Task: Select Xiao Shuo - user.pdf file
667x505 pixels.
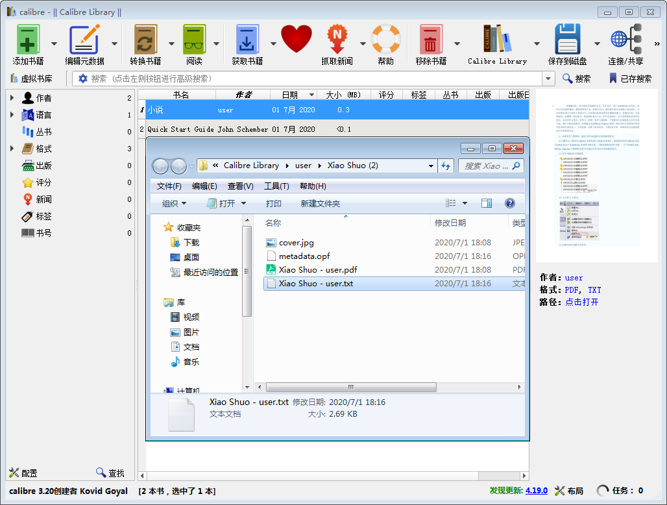Action: (311, 270)
